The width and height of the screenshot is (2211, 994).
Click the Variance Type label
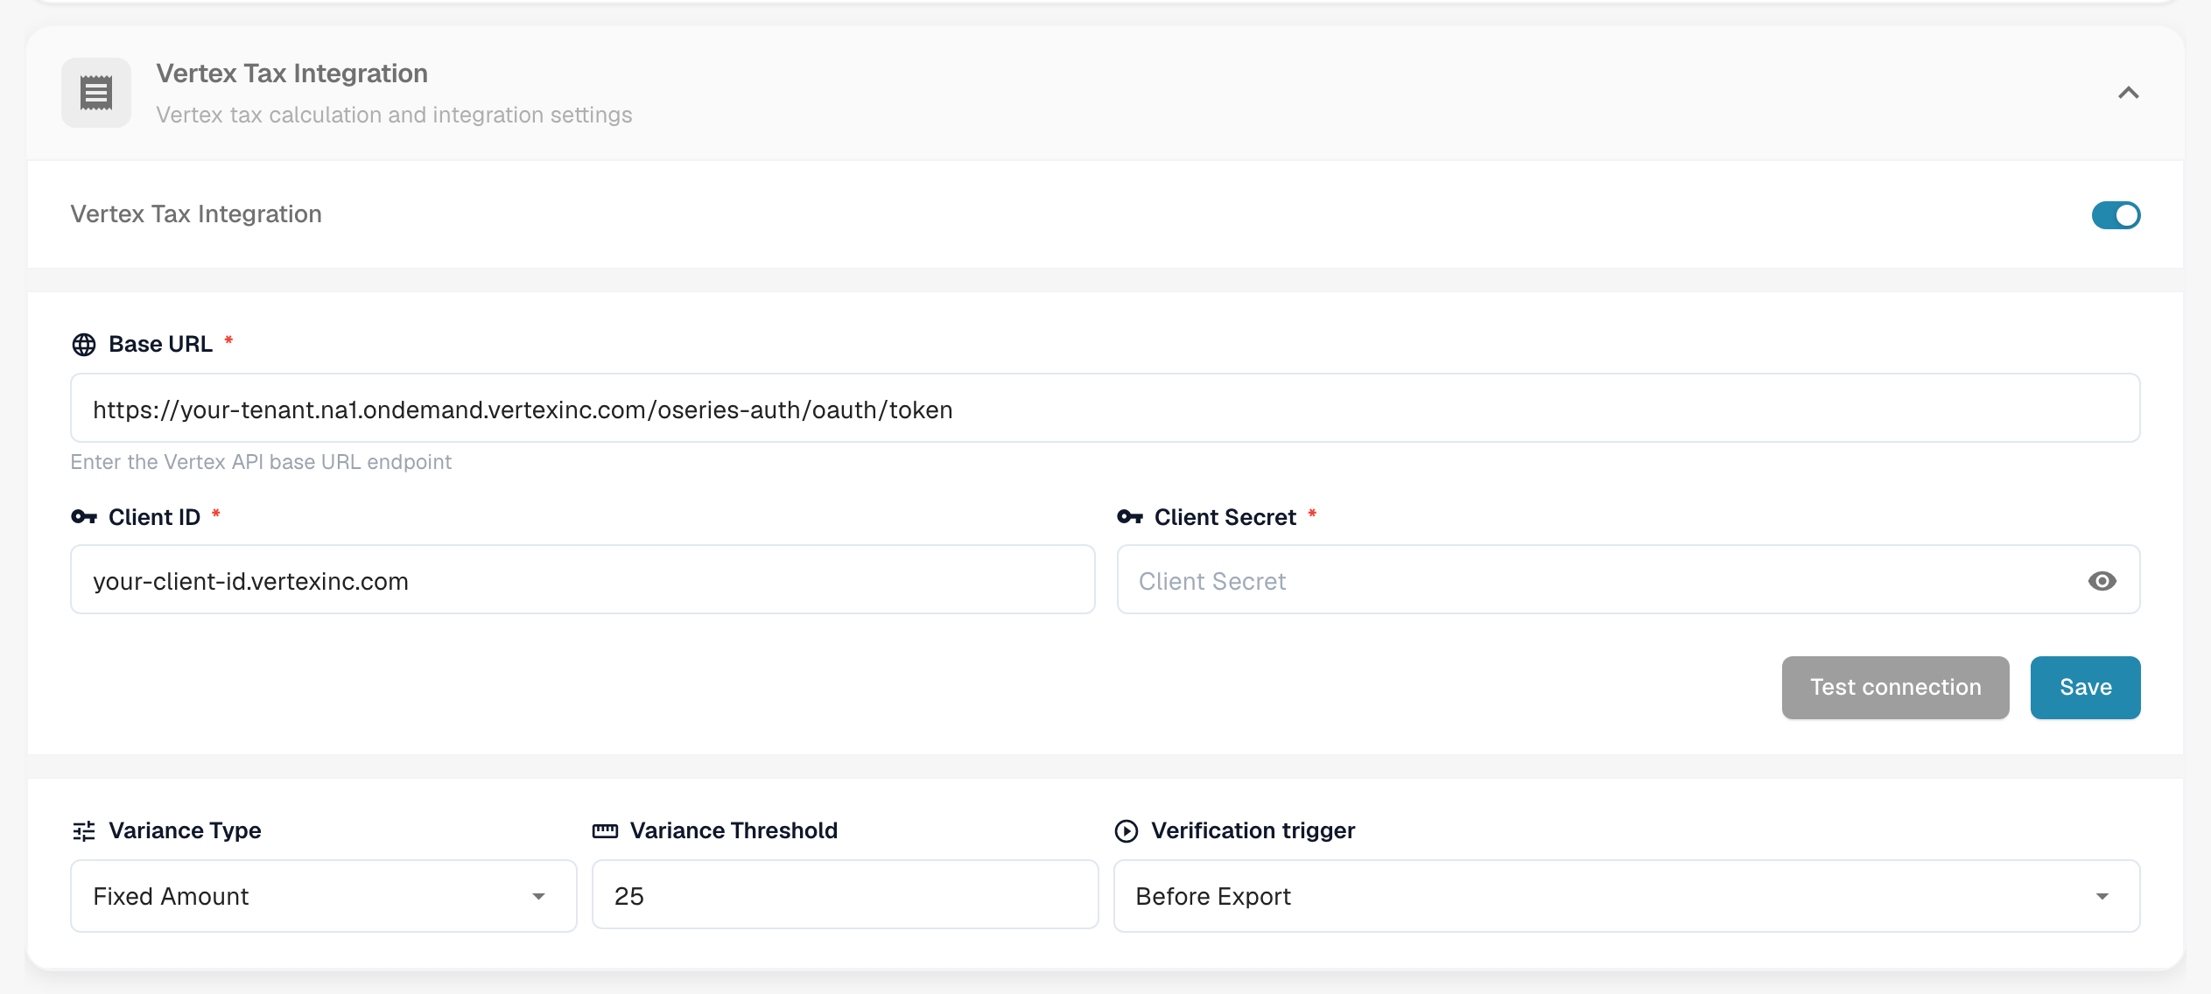(x=185, y=830)
